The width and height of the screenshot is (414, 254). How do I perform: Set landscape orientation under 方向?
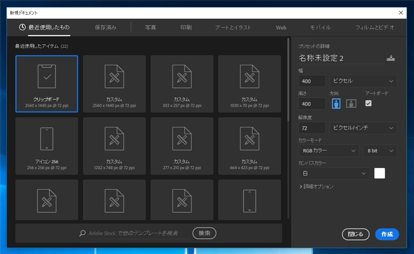pos(351,104)
